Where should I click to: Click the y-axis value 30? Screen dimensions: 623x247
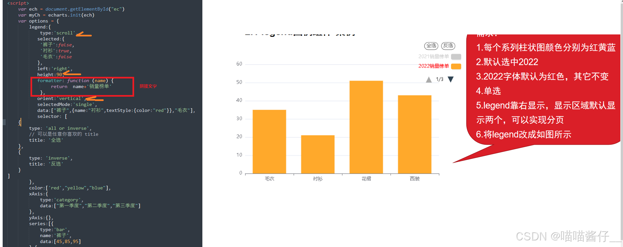pyautogui.click(x=239, y=119)
